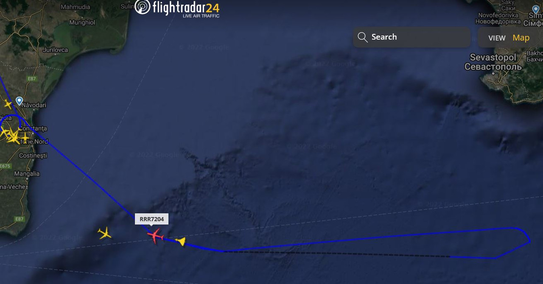Click the Map view option
The width and height of the screenshot is (543, 284).
(521, 38)
